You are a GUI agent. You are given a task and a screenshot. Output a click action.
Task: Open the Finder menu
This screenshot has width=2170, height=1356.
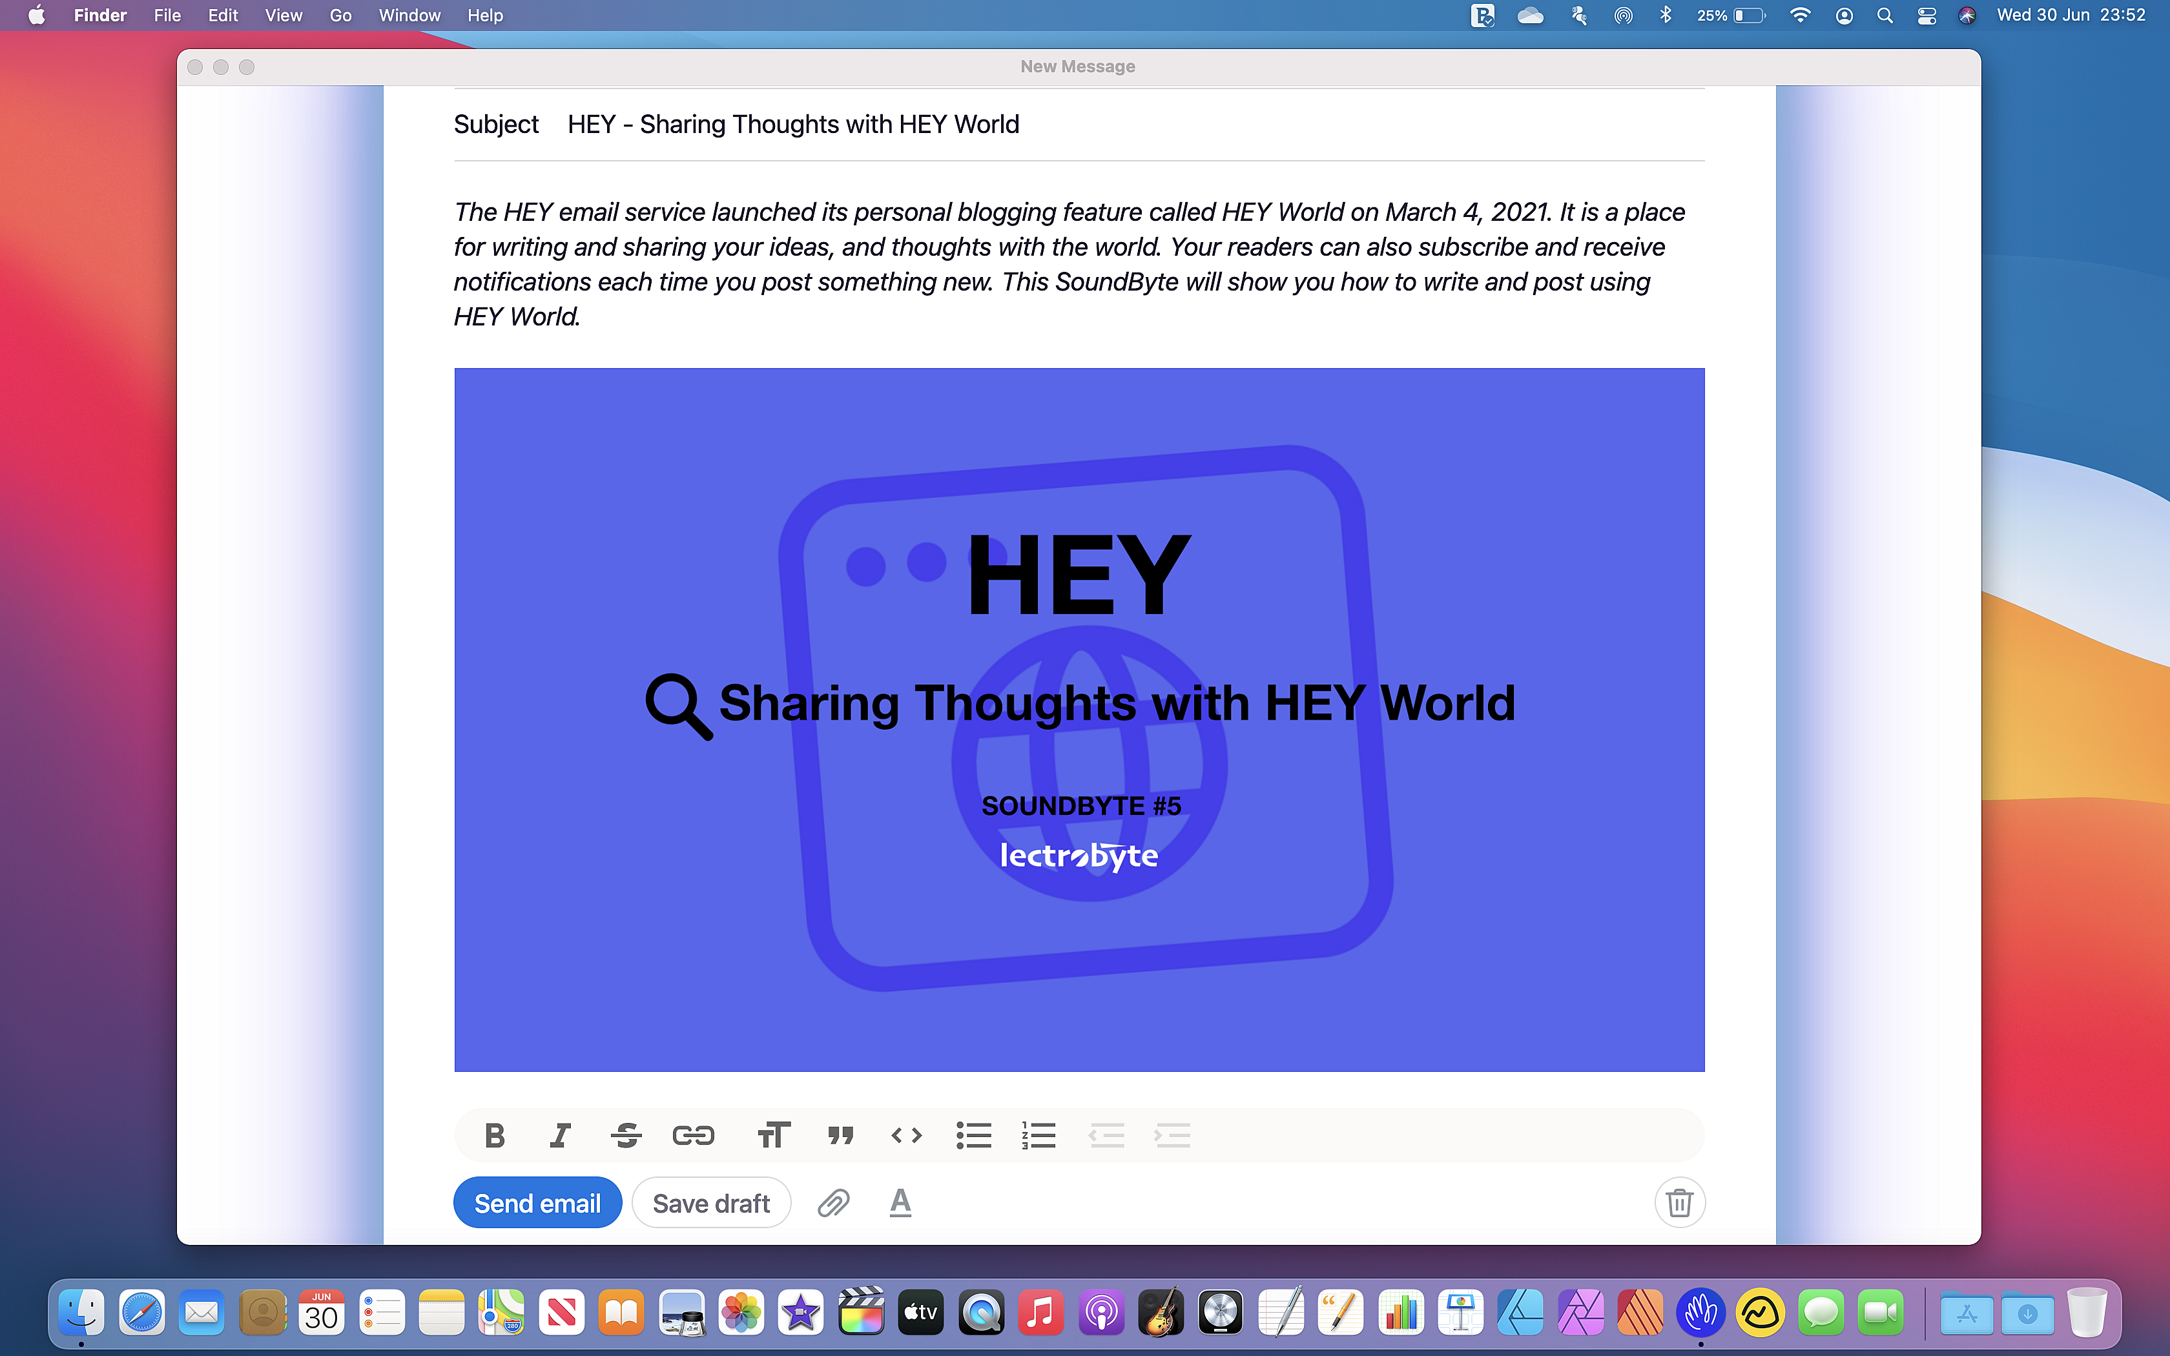[x=101, y=15]
